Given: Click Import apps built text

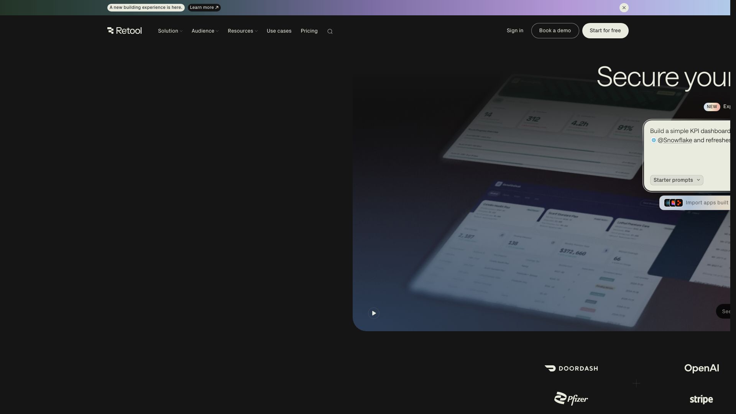Looking at the screenshot, I should pyautogui.click(x=707, y=203).
